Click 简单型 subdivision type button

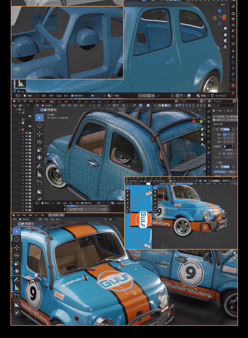[x=232, y=172]
